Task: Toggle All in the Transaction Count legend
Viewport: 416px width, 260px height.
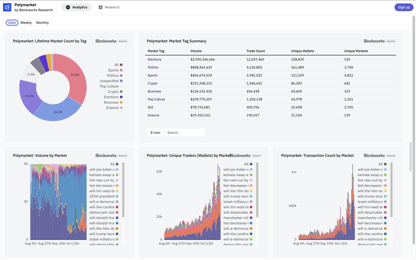Action: [x=383, y=164]
